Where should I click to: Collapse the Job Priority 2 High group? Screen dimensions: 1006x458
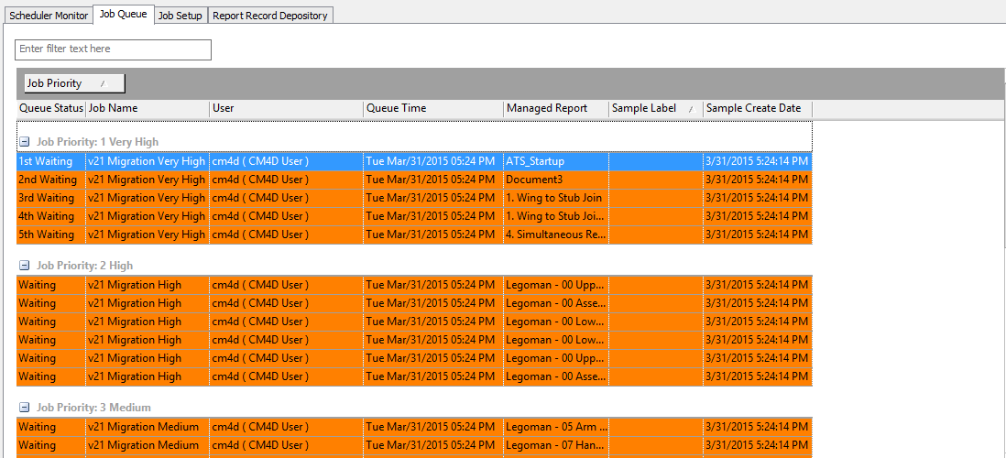[24, 266]
